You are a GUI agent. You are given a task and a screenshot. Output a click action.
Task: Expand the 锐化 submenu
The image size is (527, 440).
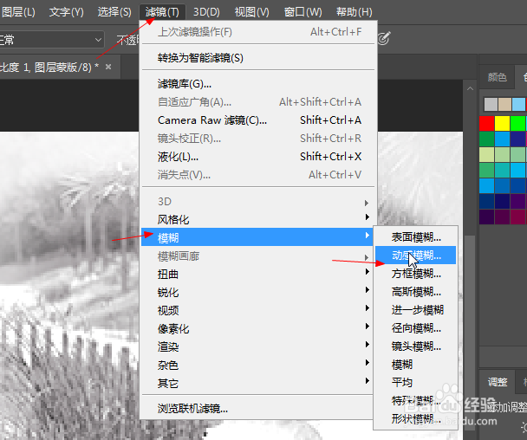point(258,292)
